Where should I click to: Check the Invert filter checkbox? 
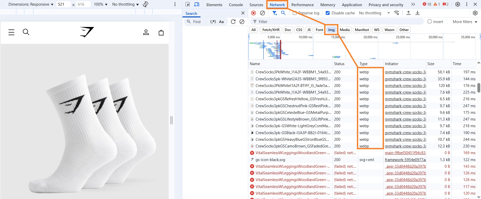coord(430,22)
